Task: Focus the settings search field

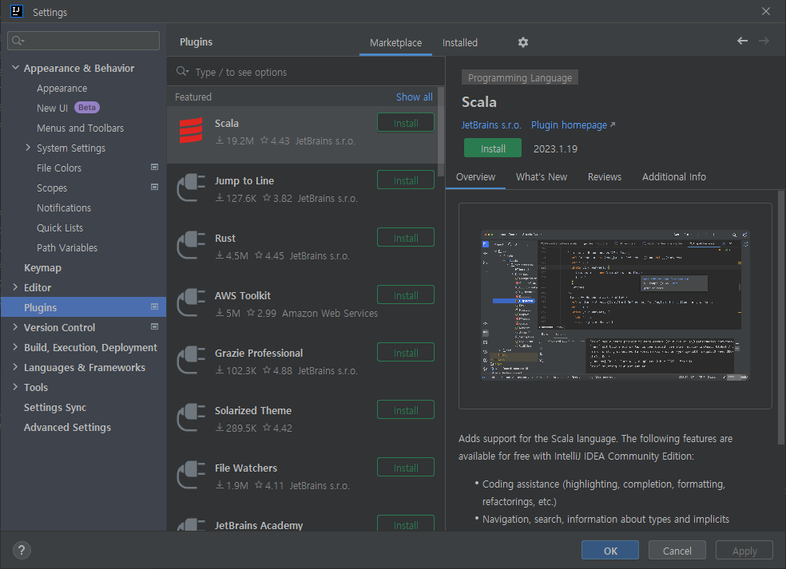Action: point(84,41)
